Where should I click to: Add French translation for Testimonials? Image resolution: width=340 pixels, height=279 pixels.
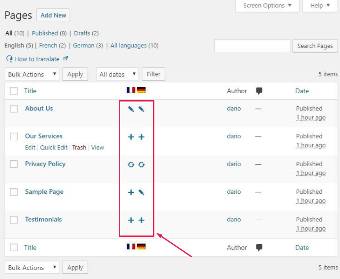point(131,220)
